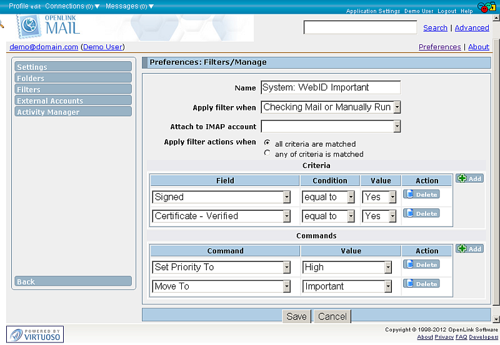Delete the Move To command
Viewport: 500px width, 345px height.
click(421, 284)
